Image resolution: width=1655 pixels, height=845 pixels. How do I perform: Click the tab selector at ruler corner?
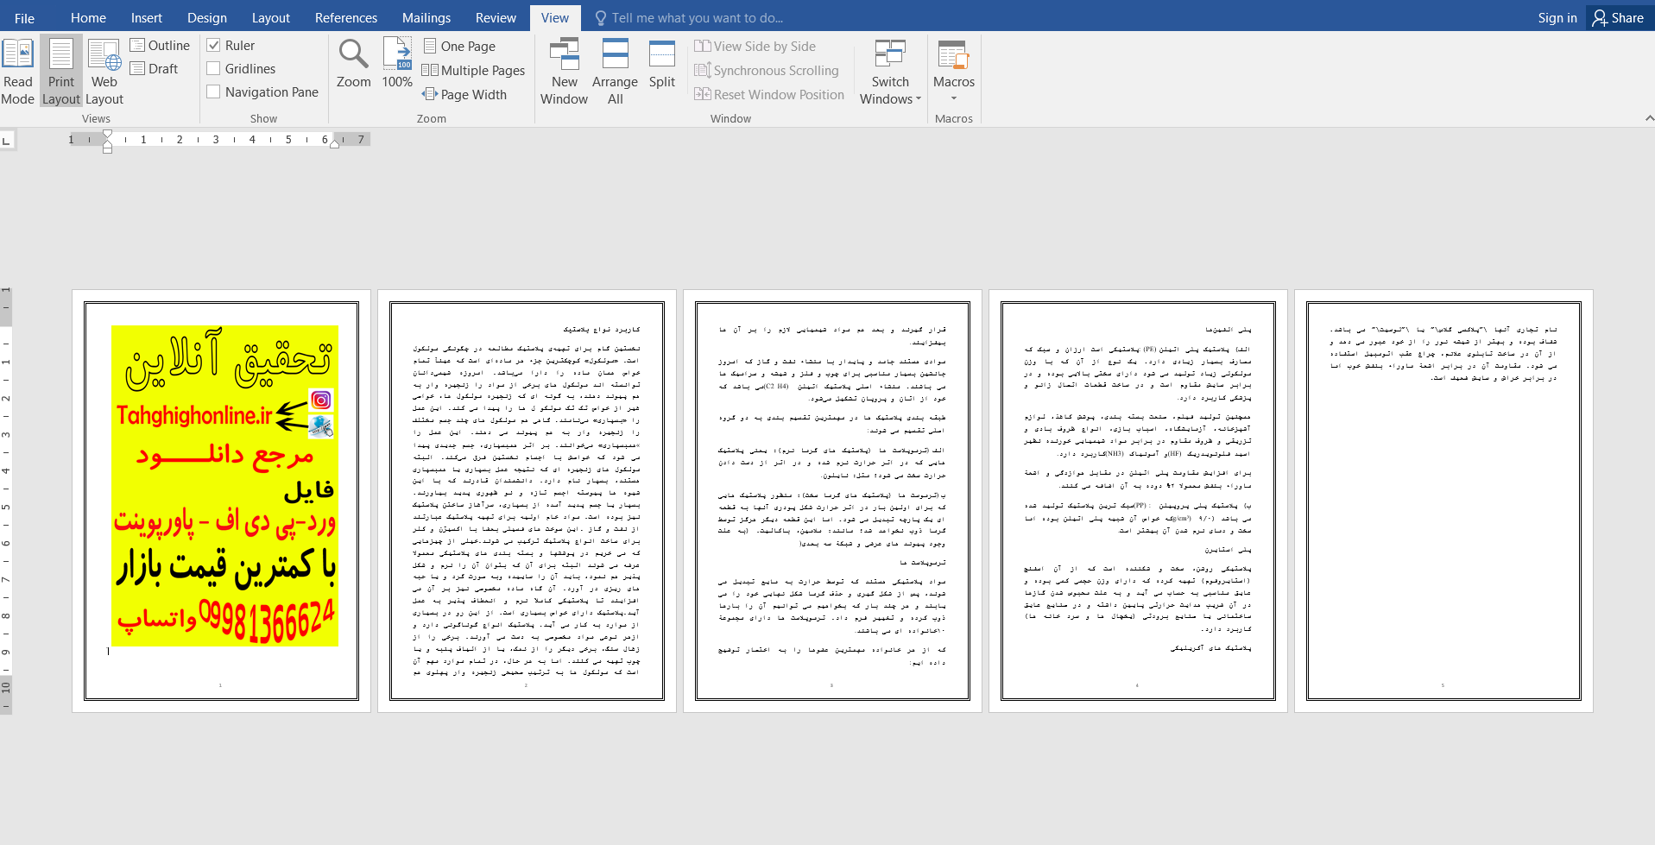pyautogui.click(x=7, y=140)
